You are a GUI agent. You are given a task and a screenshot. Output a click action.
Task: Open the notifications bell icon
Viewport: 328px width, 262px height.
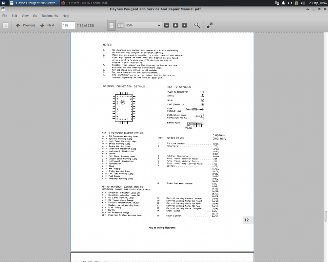pyautogui.click(x=283, y=3)
